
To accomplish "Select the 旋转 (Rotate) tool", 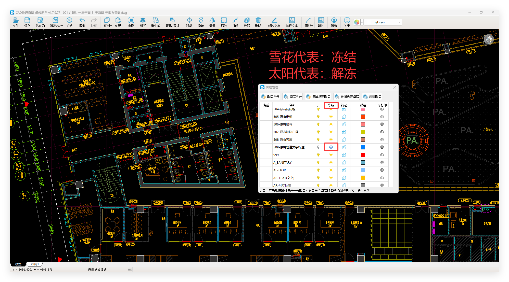I will [x=201, y=22].
